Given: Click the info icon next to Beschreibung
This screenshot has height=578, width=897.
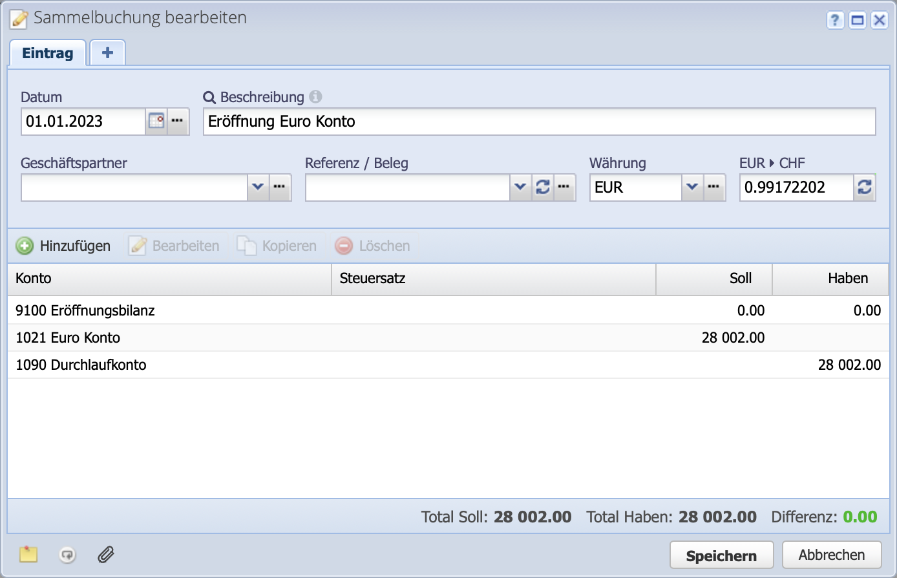Looking at the screenshot, I should click(315, 97).
